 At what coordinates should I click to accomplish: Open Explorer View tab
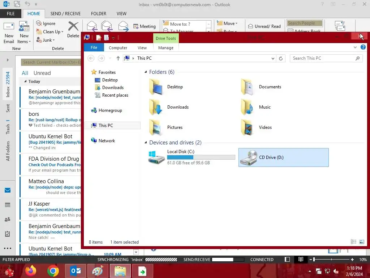pos(142,48)
